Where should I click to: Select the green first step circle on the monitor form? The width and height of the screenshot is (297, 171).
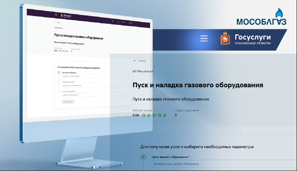(59, 72)
